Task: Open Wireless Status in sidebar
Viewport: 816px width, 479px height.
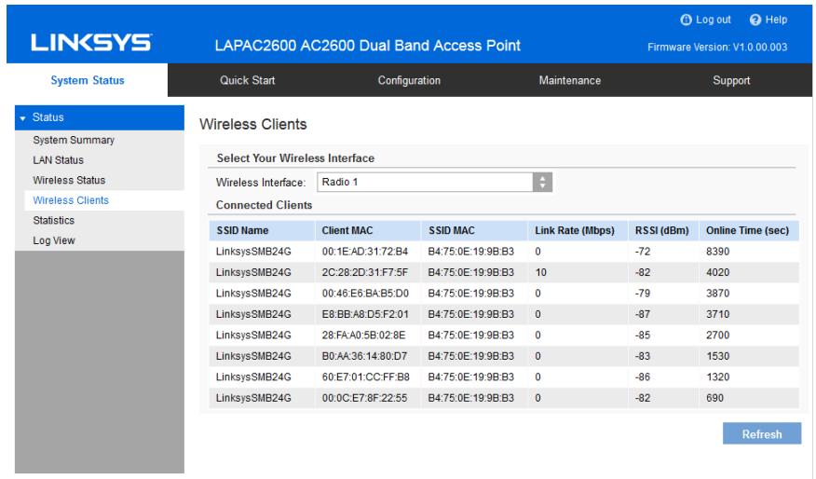Action: [69, 180]
